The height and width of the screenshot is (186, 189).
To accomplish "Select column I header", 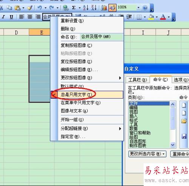I will click(143, 33).
